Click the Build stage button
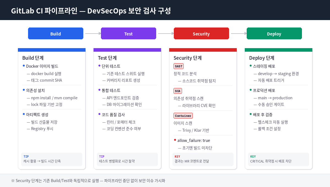Image resolution: width=330 pixels, height=187 pixels. click(56, 33)
